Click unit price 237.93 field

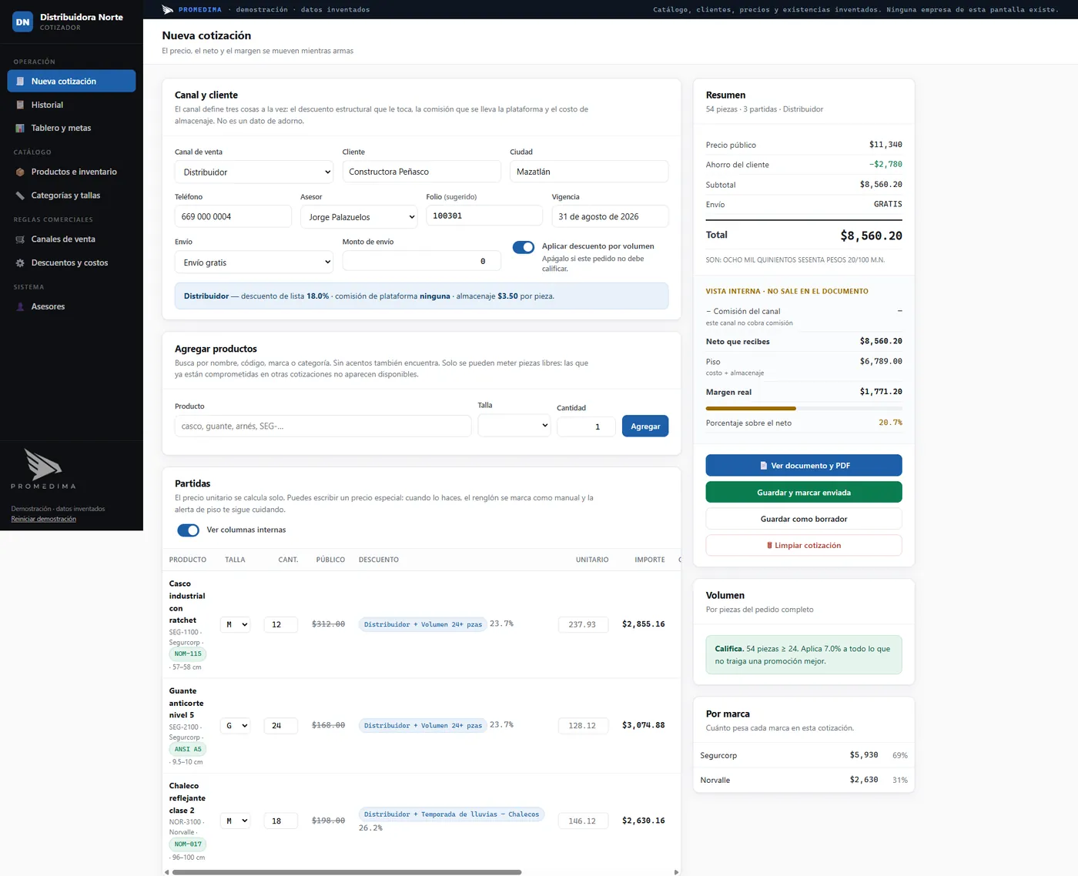tap(583, 624)
